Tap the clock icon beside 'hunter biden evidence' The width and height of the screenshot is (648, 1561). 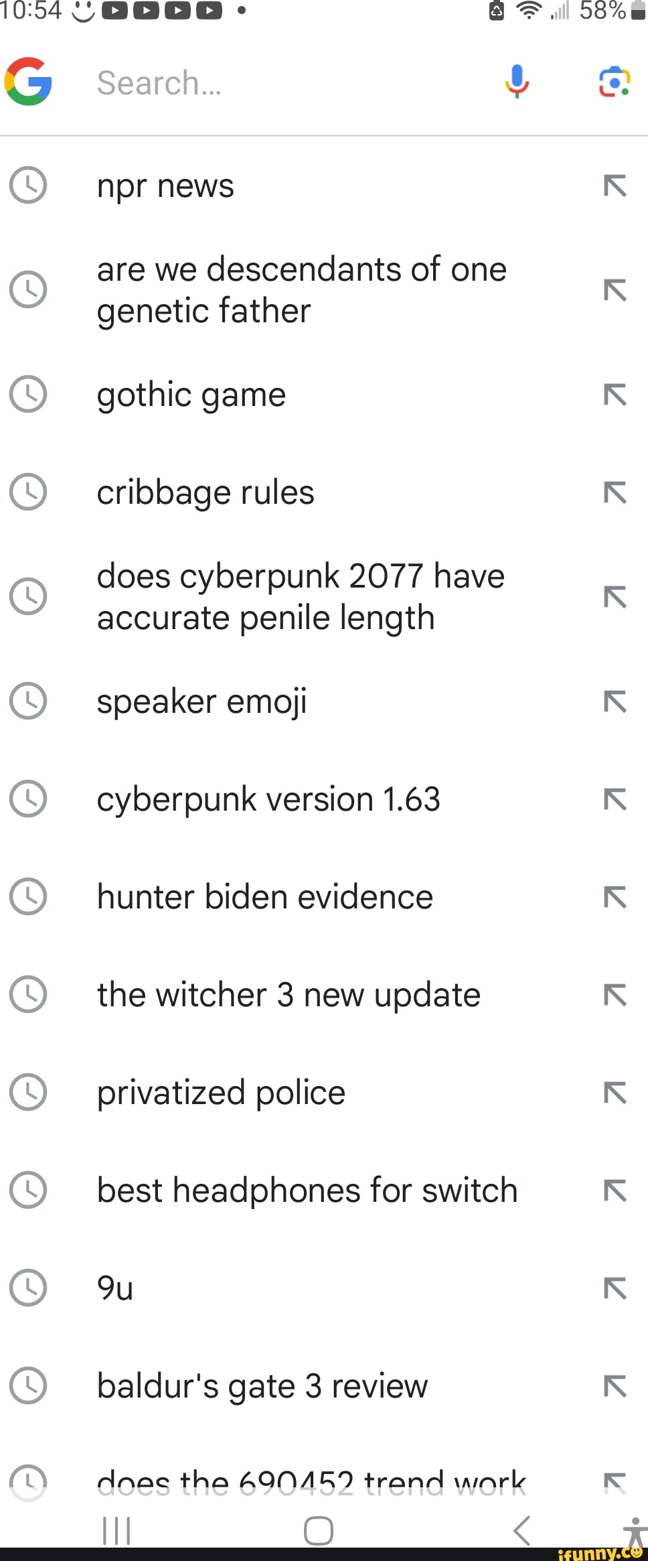(28, 897)
